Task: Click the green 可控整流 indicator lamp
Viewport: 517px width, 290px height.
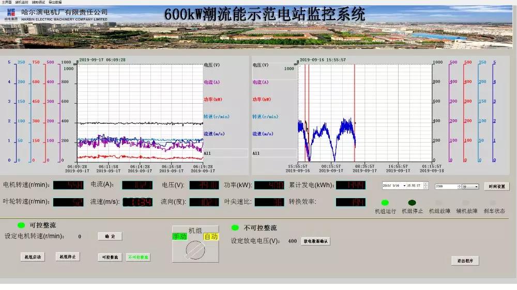Action: (21, 225)
